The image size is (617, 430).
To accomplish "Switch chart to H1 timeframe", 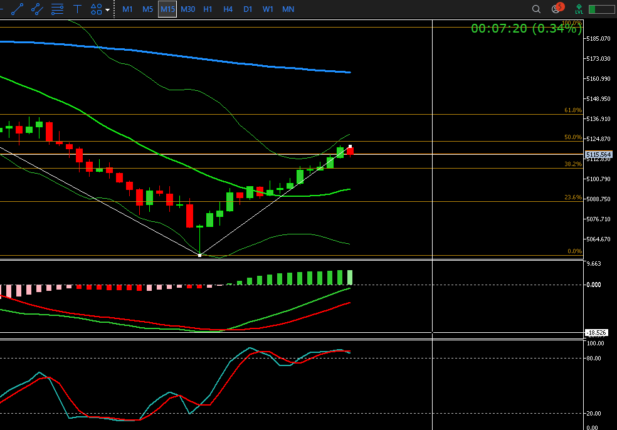I will point(208,9).
